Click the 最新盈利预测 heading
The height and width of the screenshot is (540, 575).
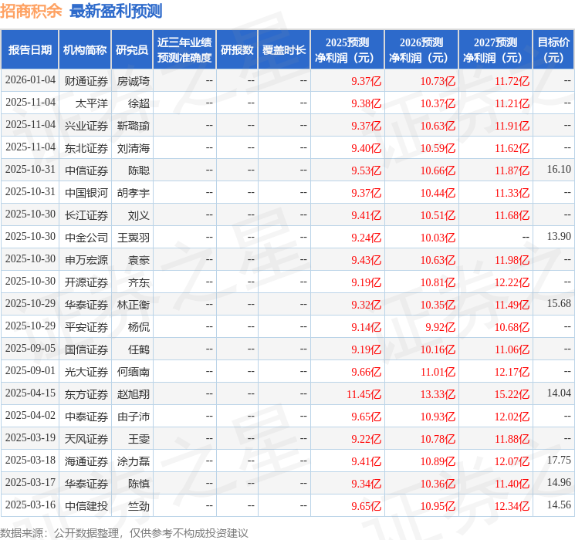(x=116, y=11)
